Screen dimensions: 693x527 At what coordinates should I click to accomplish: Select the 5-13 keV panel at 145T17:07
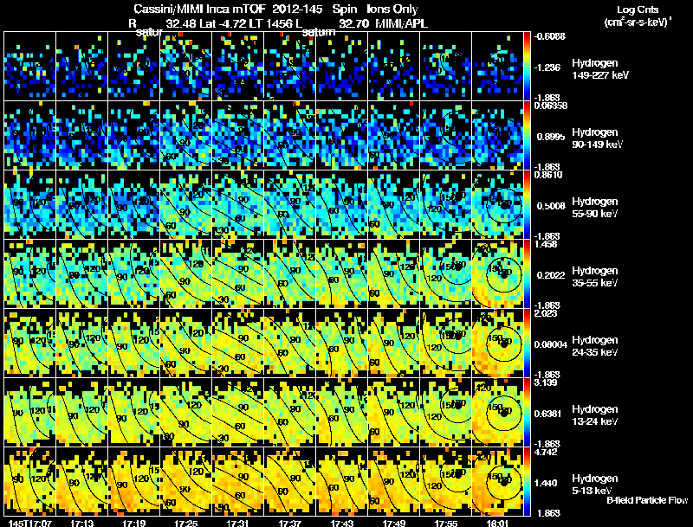30,482
